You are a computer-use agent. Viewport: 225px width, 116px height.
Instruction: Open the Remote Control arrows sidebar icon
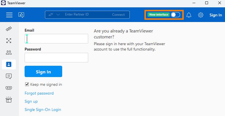[9, 29]
